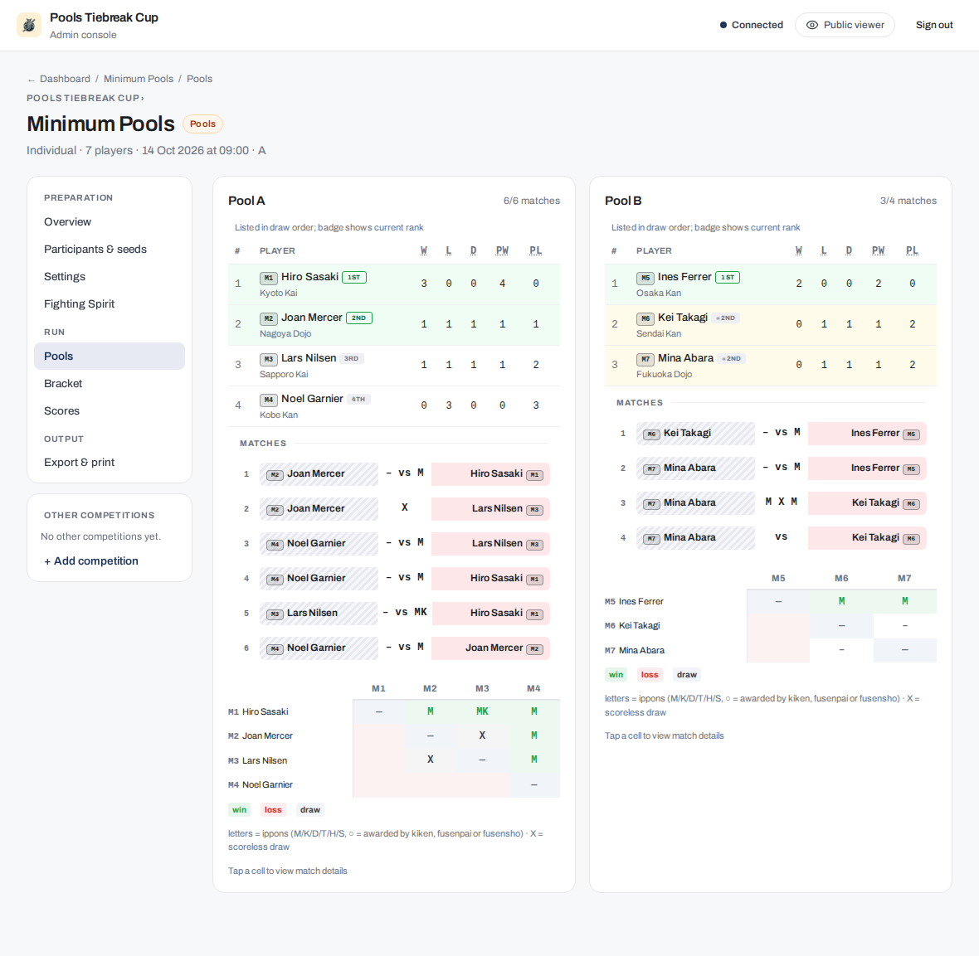979x956 pixels.
Task: Click the Connected status indicator
Action: tap(751, 25)
